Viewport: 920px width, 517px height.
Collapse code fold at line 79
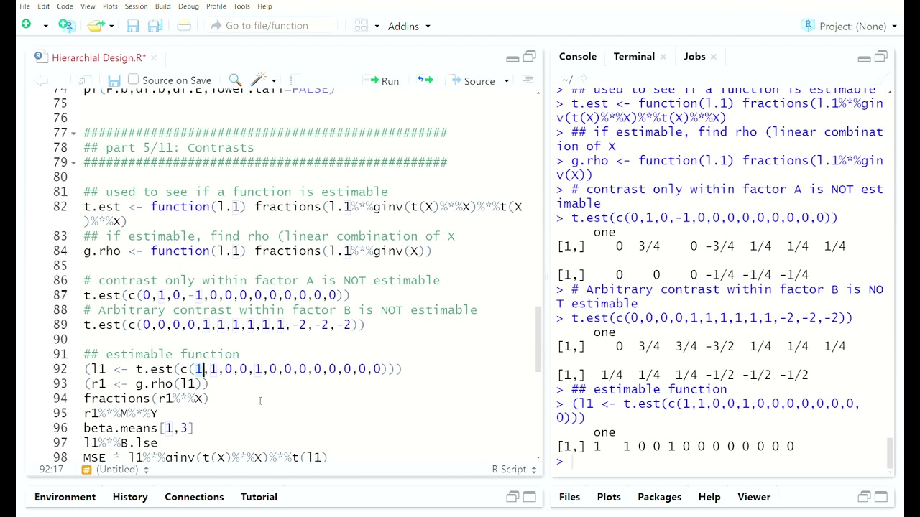(74, 162)
